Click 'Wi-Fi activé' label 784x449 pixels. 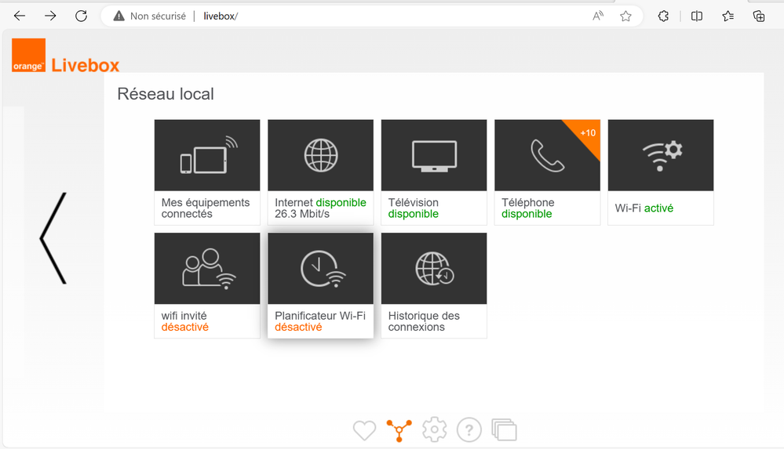coord(644,208)
